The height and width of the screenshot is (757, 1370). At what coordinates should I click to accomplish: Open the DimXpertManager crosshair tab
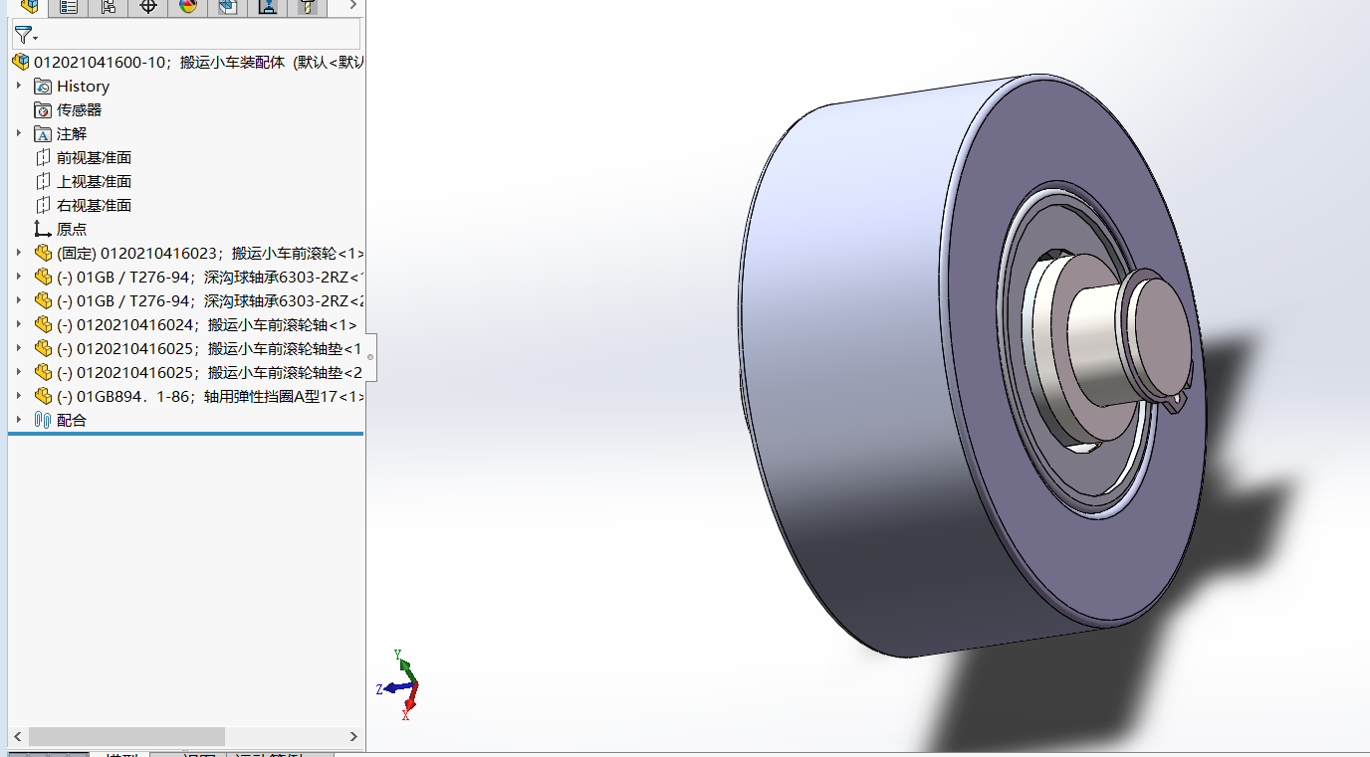coord(147,7)
